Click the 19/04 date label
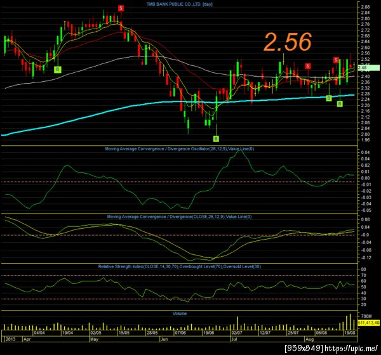 tap(67, 333)
